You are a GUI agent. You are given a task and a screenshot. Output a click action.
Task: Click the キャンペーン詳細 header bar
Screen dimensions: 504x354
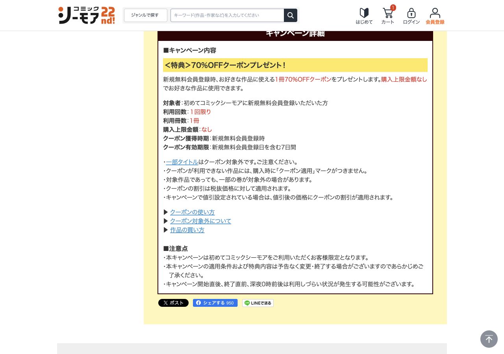pyautogui.click(x=295, y=35)
